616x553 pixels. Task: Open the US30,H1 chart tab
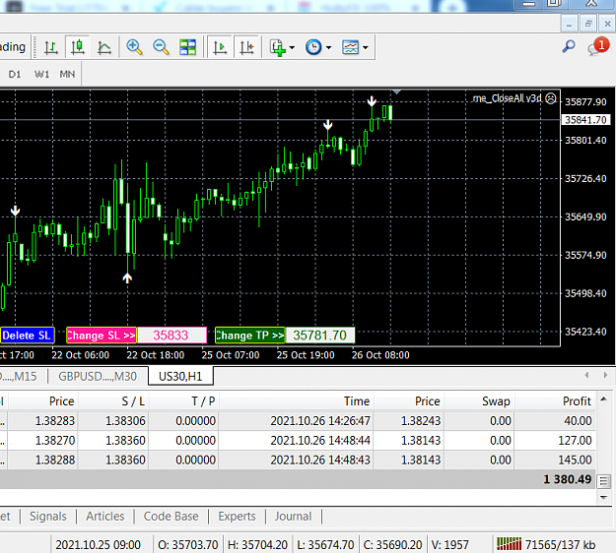[x=180, y=377]
